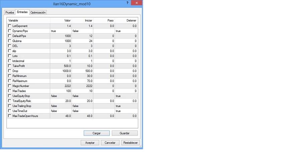This screenshot has width=289, height=162.
Task: Check the TakeProfit variable checkbox
Action: (9, 66)
